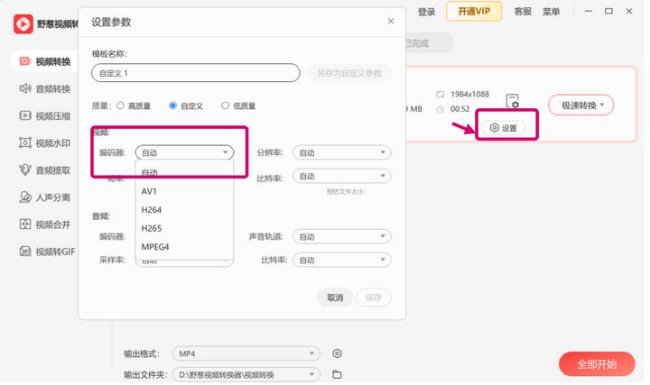Open the video 比特率 dropdown
Screen dimensions: 650x385
pyautogui.click(x=342, y=177)
